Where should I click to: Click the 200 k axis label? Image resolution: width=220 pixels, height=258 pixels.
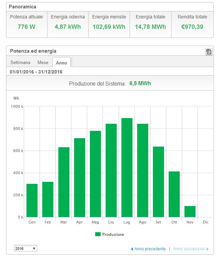(x=18, y=195)
